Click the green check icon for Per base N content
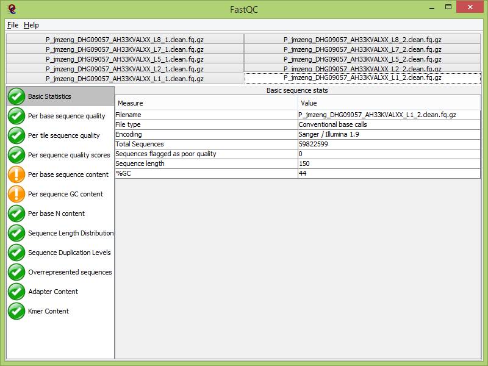Image resolution: width=488 pixels, height=366 pixels. (16, 213)
